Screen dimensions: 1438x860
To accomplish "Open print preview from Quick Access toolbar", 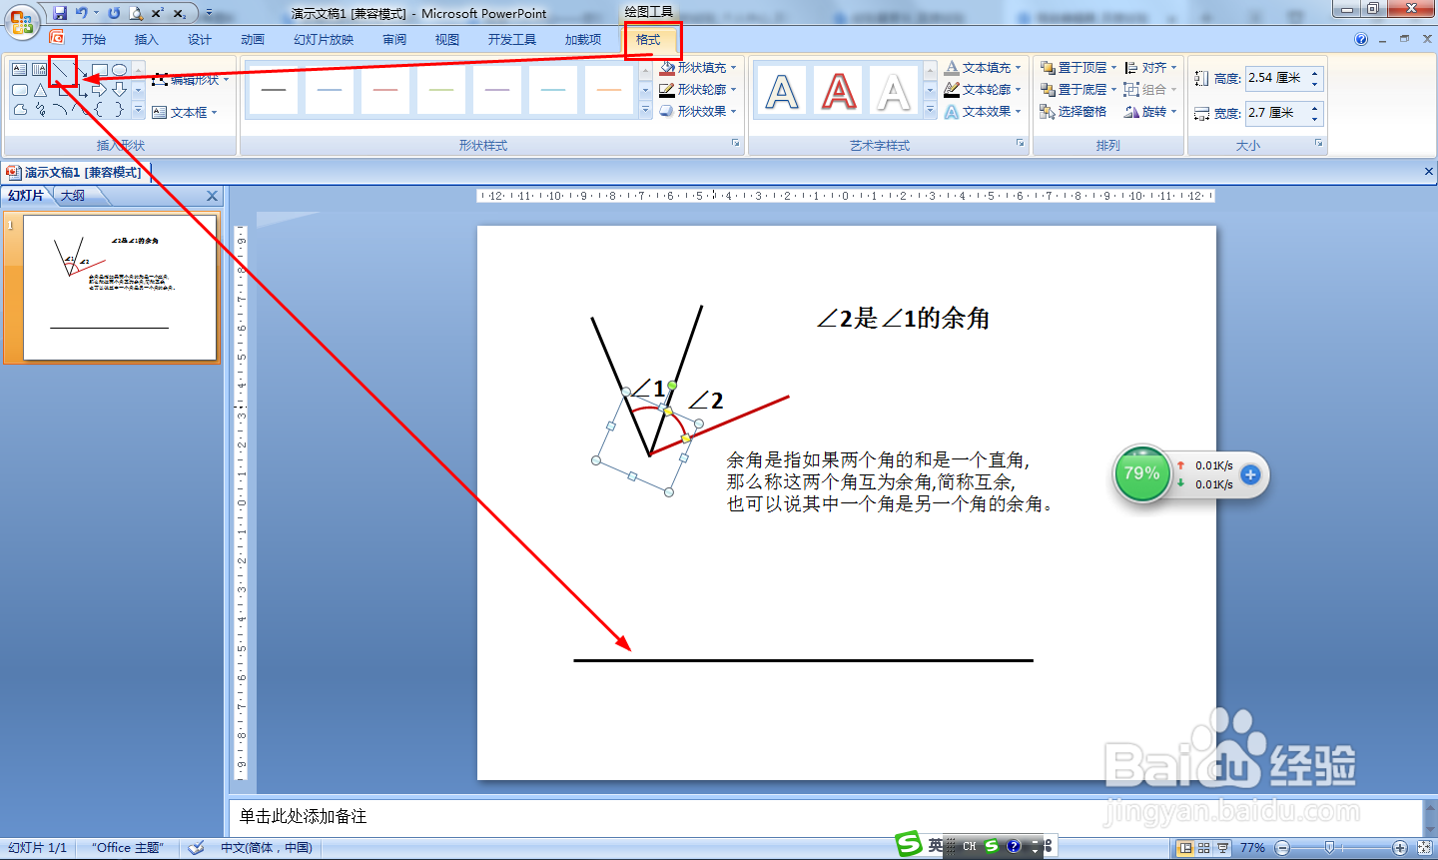I will (136, 13).
